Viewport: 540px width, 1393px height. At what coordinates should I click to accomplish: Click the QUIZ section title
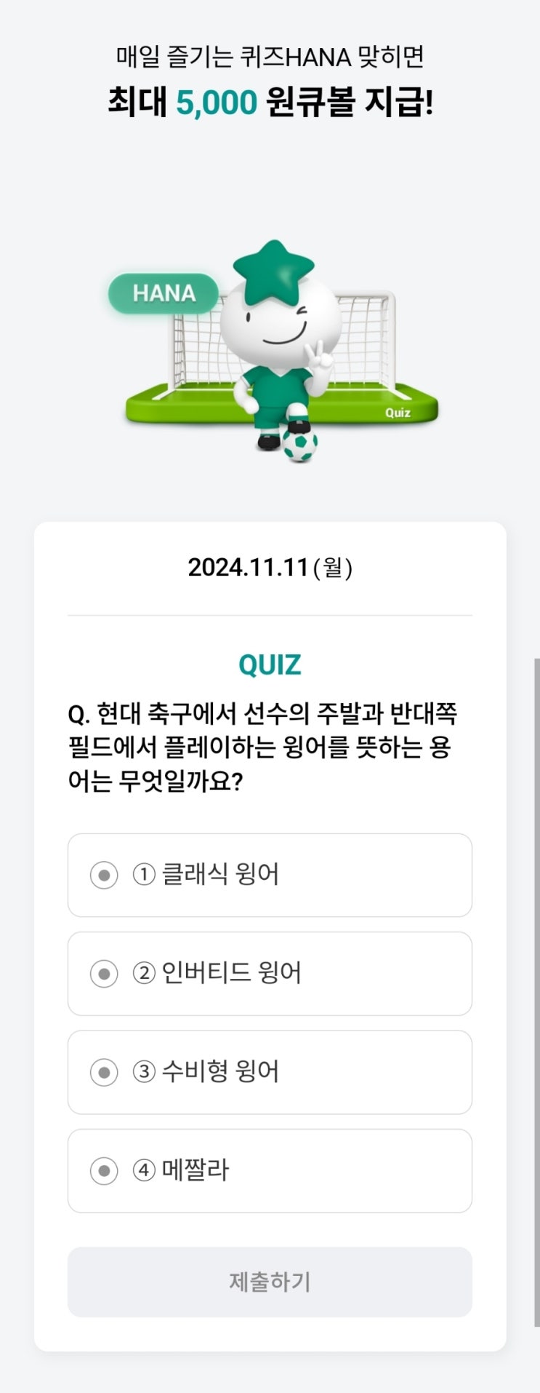(270, 664)
